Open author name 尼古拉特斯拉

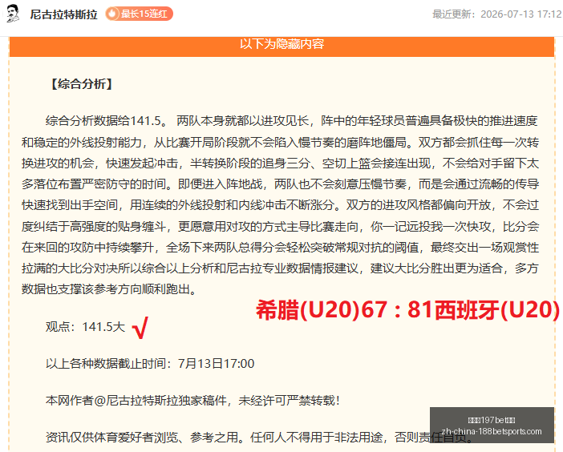[x=63, y=14]
